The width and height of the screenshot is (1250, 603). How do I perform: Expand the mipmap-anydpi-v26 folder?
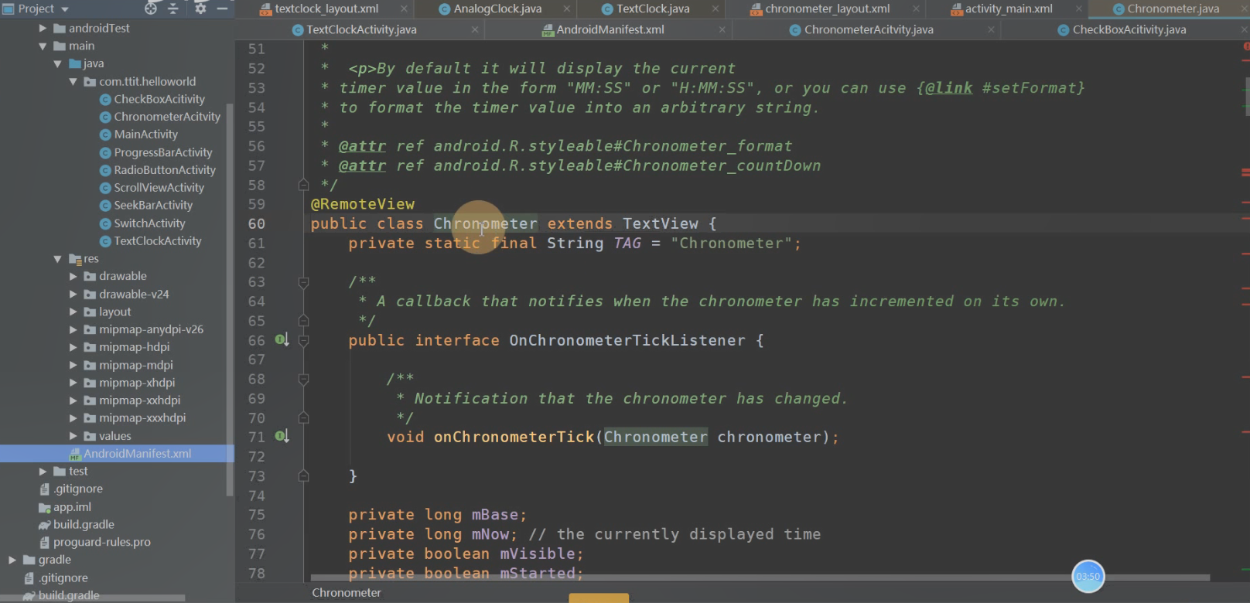(x=73, y=329)
